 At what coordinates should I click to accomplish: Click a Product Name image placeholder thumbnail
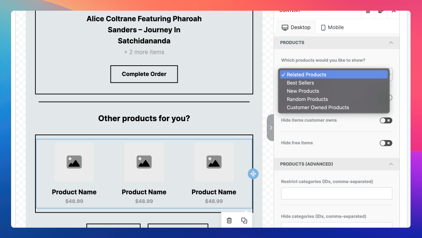pos(74,162)
